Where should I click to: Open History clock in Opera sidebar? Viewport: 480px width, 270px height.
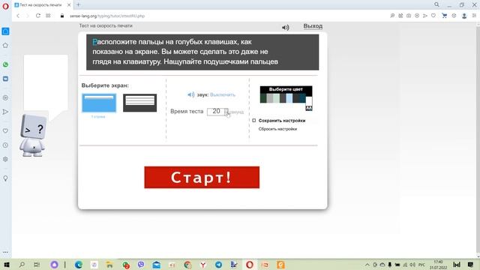tap(5, 145)
